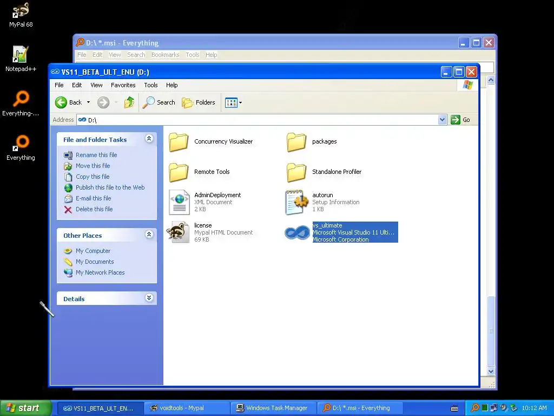Open the Tools menu in Explorer window
The image size is (554, 416).
151,85
